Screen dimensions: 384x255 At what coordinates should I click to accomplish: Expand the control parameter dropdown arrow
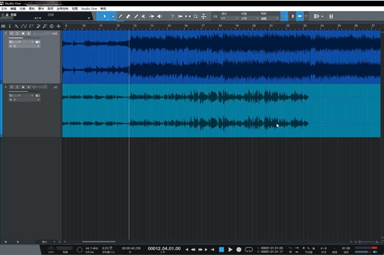point(89,18)
